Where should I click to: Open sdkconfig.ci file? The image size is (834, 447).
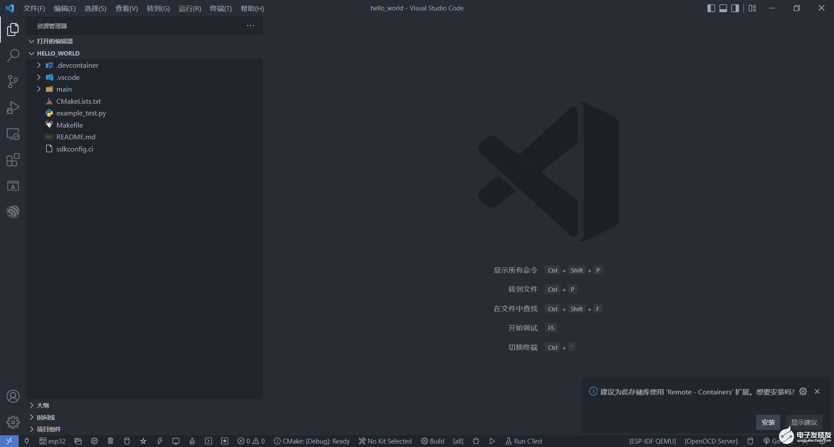[144, 149]
